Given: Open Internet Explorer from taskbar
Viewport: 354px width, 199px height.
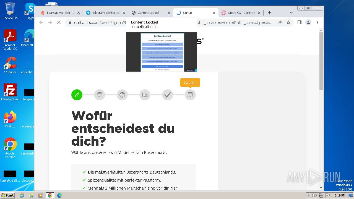Looking at the screenshot, I should click(22, 195).
